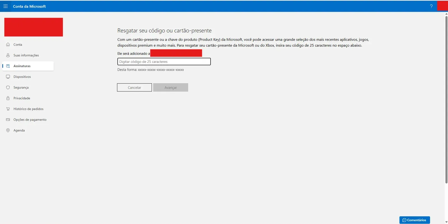Screen dimensions: 448x224
Task: Click the Histórico de pedidos cart icon
Action: pyautogui.click(x=8, y=109)
